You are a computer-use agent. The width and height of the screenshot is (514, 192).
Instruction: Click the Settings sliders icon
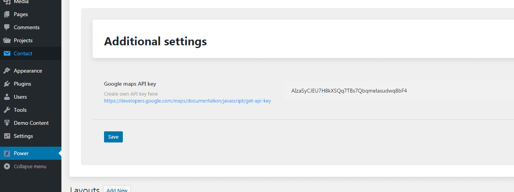tap(7, 136)
